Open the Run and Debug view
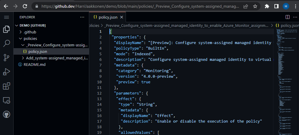Screen dimensions: 299x135 click(x=7, y=72)
